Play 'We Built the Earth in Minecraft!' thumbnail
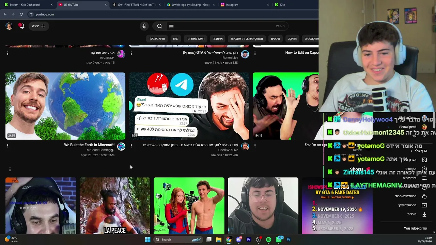The height and width of the screenshot is (245, 436). (65, 106)
